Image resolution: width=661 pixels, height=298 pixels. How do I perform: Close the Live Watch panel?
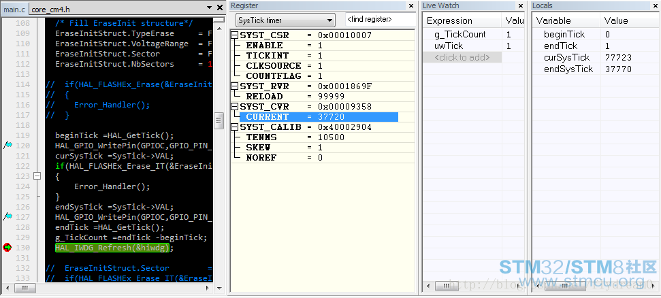(521, 5)
